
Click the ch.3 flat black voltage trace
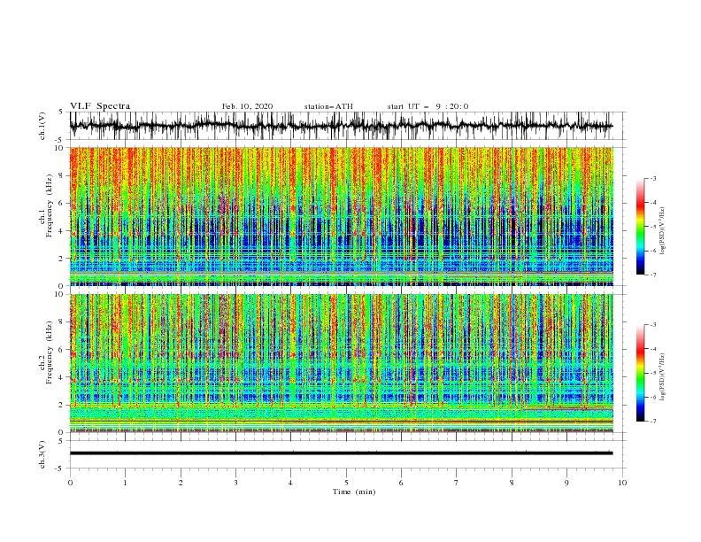click(341, 453)
